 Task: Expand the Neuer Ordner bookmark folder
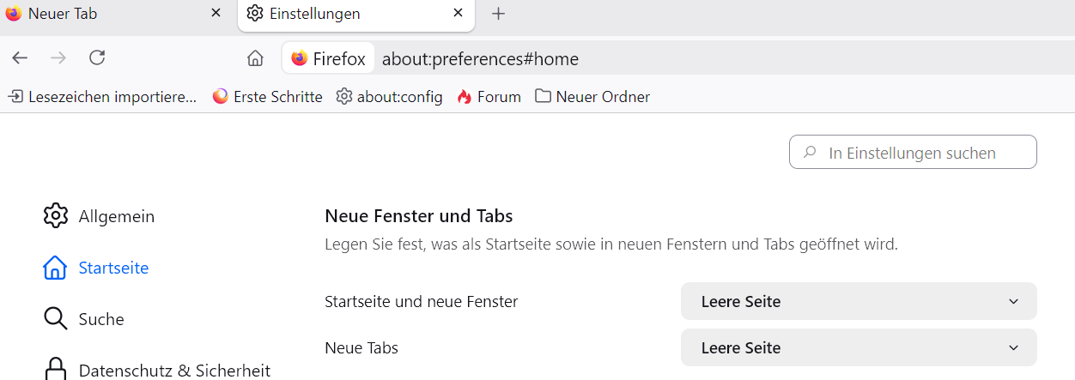[x=592, y=97]
